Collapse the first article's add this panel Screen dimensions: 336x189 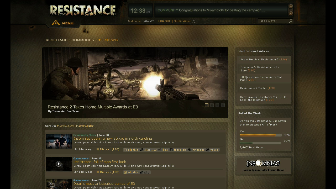tap(125, 150)
